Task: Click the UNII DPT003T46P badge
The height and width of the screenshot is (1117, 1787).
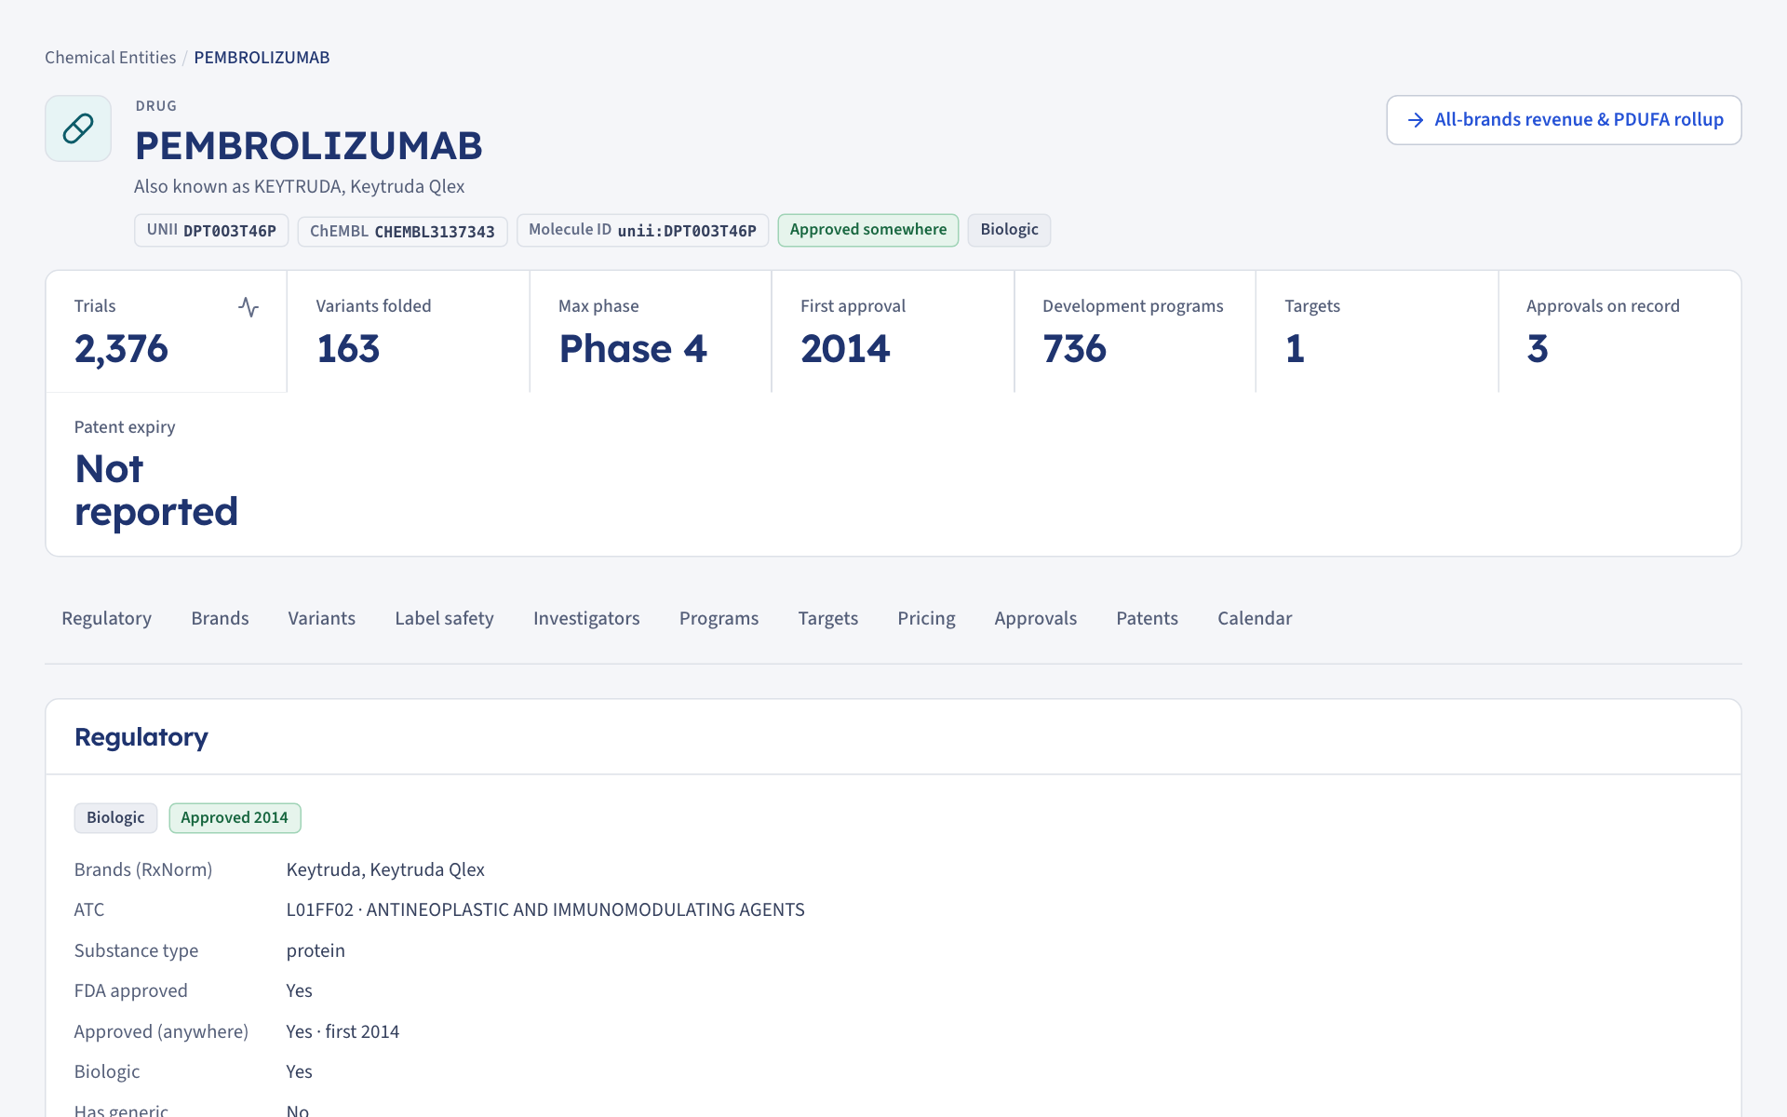Action: tap(211, 230)
